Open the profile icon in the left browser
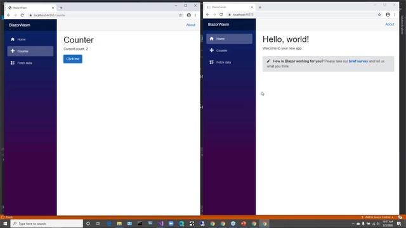This screenshot has width=406, height=228. [189, 15]
